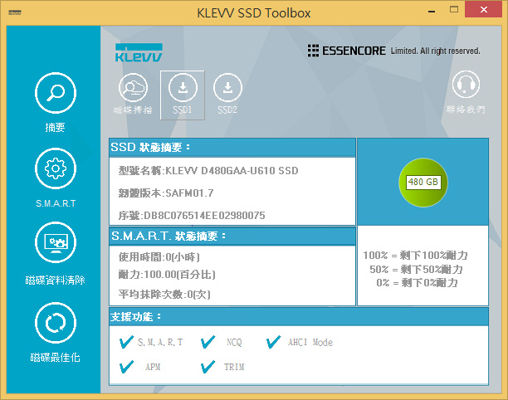Click the S.M.A.R.T checkmark in supported features
The width and height of the screenshot is (508, 400).
[126, 342]
